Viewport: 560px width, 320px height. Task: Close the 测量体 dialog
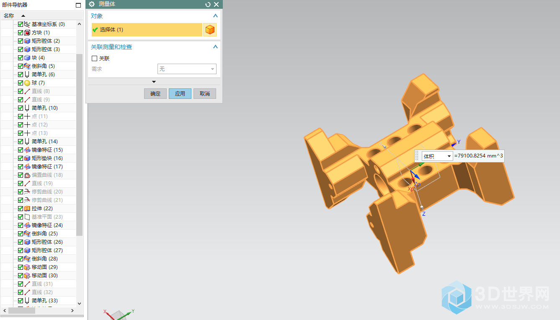coord(216,4)
